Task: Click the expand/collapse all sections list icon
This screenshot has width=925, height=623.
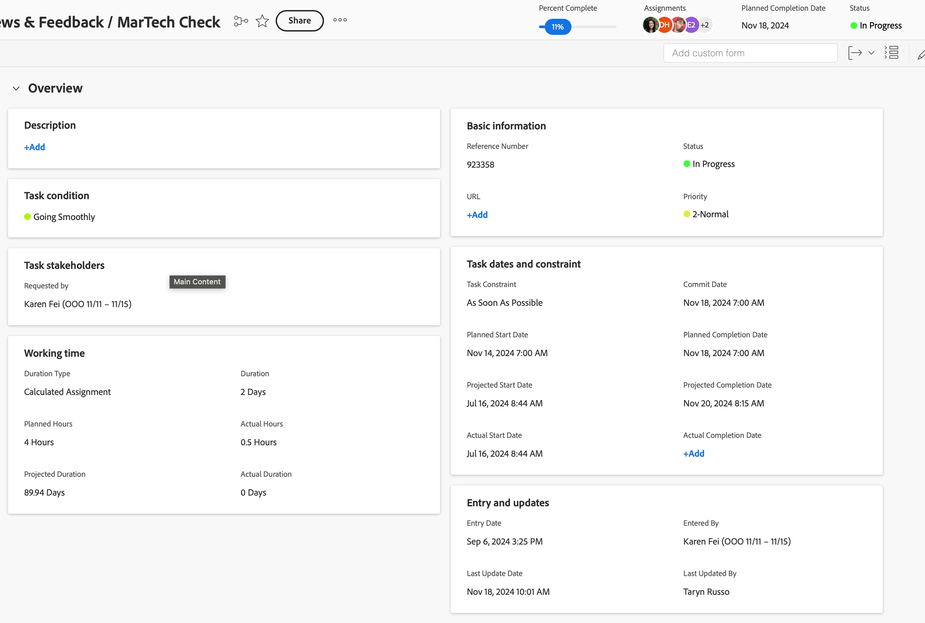Action: 891,52
